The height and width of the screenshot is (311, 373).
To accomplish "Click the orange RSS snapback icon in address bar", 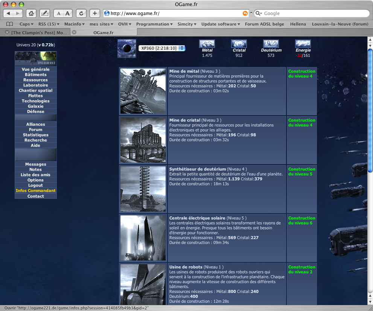I will [x=245, y=13].
